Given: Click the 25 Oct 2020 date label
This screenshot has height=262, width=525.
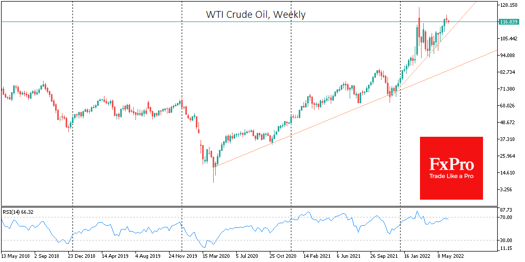Looking at the screenshot, I should point(284,257).
